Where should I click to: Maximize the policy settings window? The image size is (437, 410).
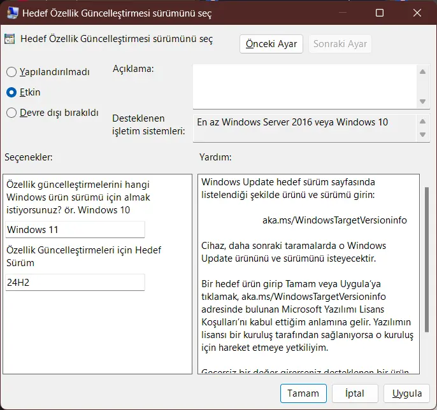[x=380, y=13]
